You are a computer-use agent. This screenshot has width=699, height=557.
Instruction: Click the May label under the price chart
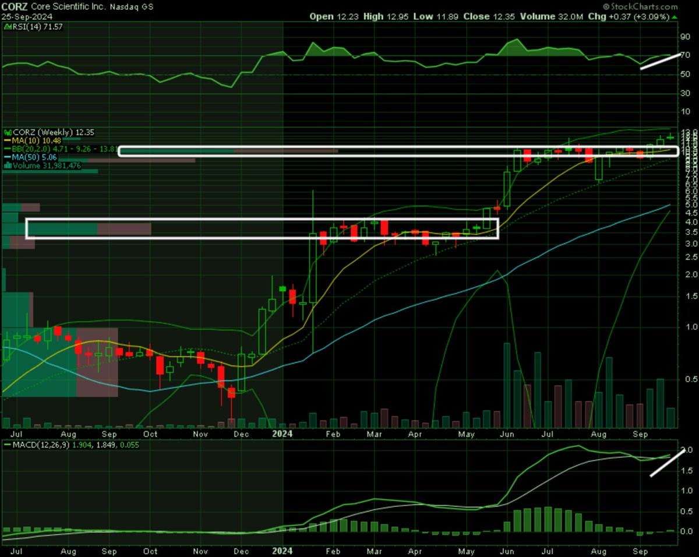(x=467, y=434)
